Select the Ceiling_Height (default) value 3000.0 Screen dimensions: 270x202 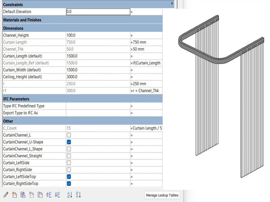click(72, 77)
